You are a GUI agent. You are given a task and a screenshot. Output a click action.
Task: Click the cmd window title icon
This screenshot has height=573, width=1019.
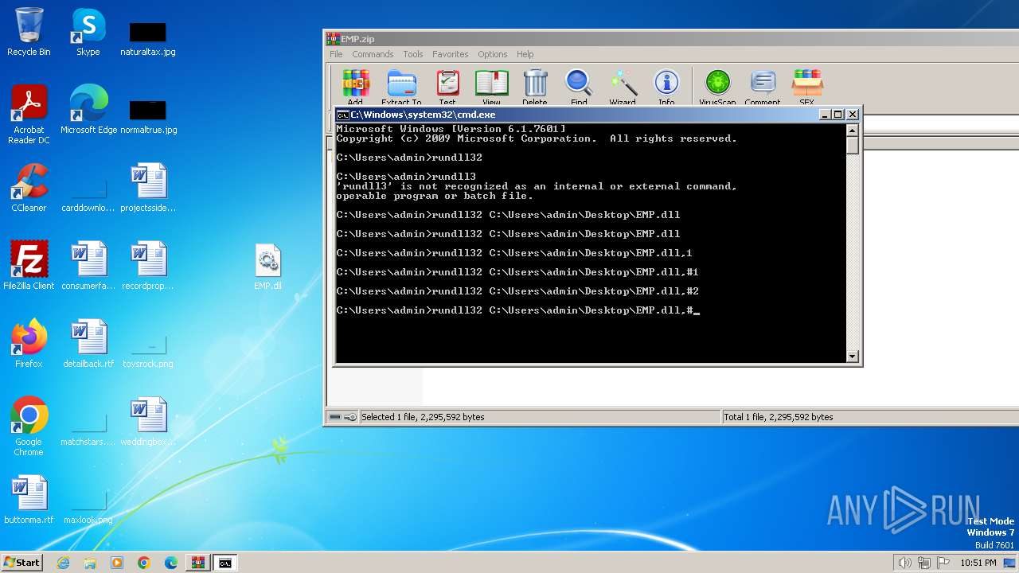point(343,115)
